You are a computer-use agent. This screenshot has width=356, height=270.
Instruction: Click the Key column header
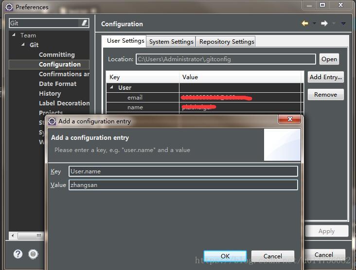(x=143, y=77)
